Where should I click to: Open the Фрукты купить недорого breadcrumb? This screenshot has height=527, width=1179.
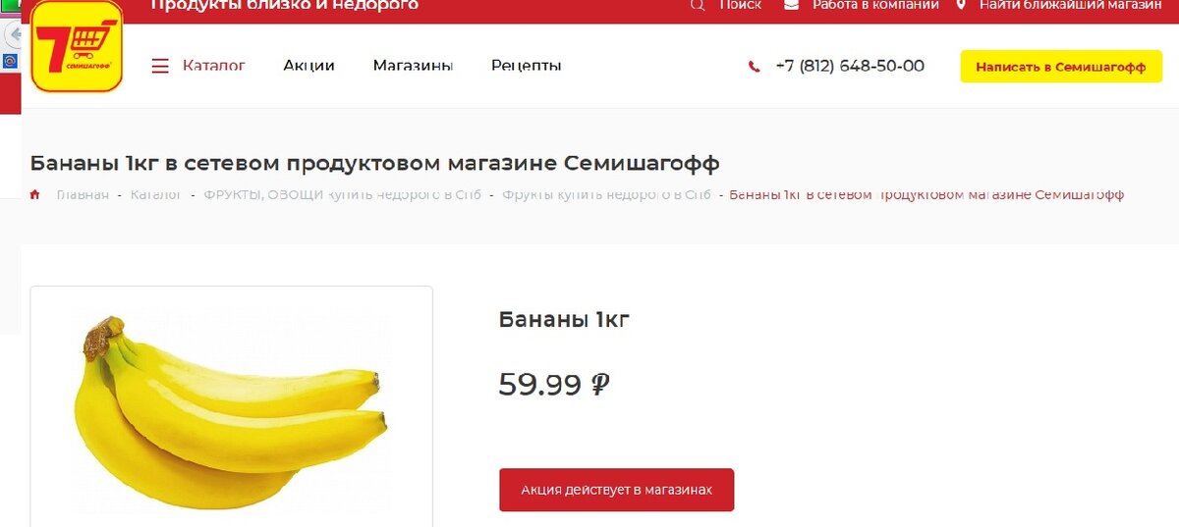(x=606, y=194)
